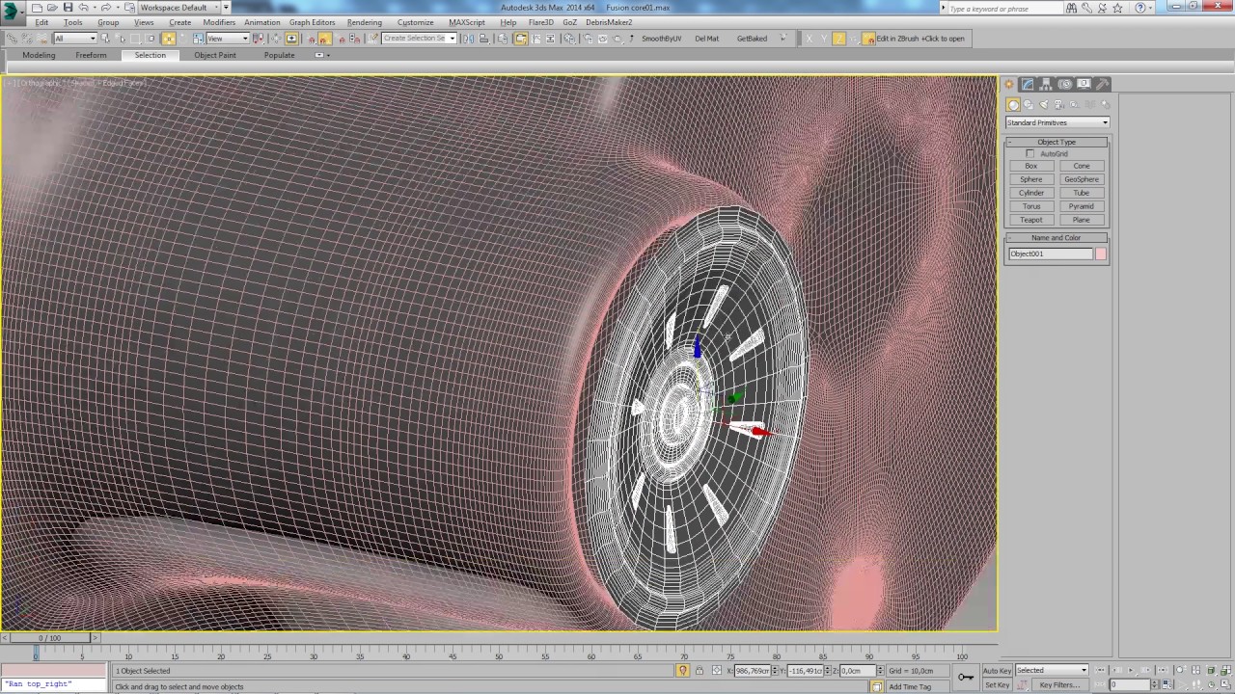1235x694 pixels.
Task: Open the Create Selection Set dropdown
Action: (x=418, y=39)
